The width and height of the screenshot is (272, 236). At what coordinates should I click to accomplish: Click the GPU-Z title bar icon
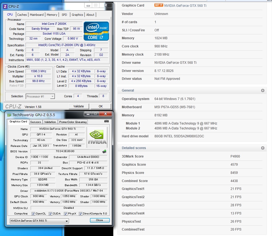tap(9, 115)
